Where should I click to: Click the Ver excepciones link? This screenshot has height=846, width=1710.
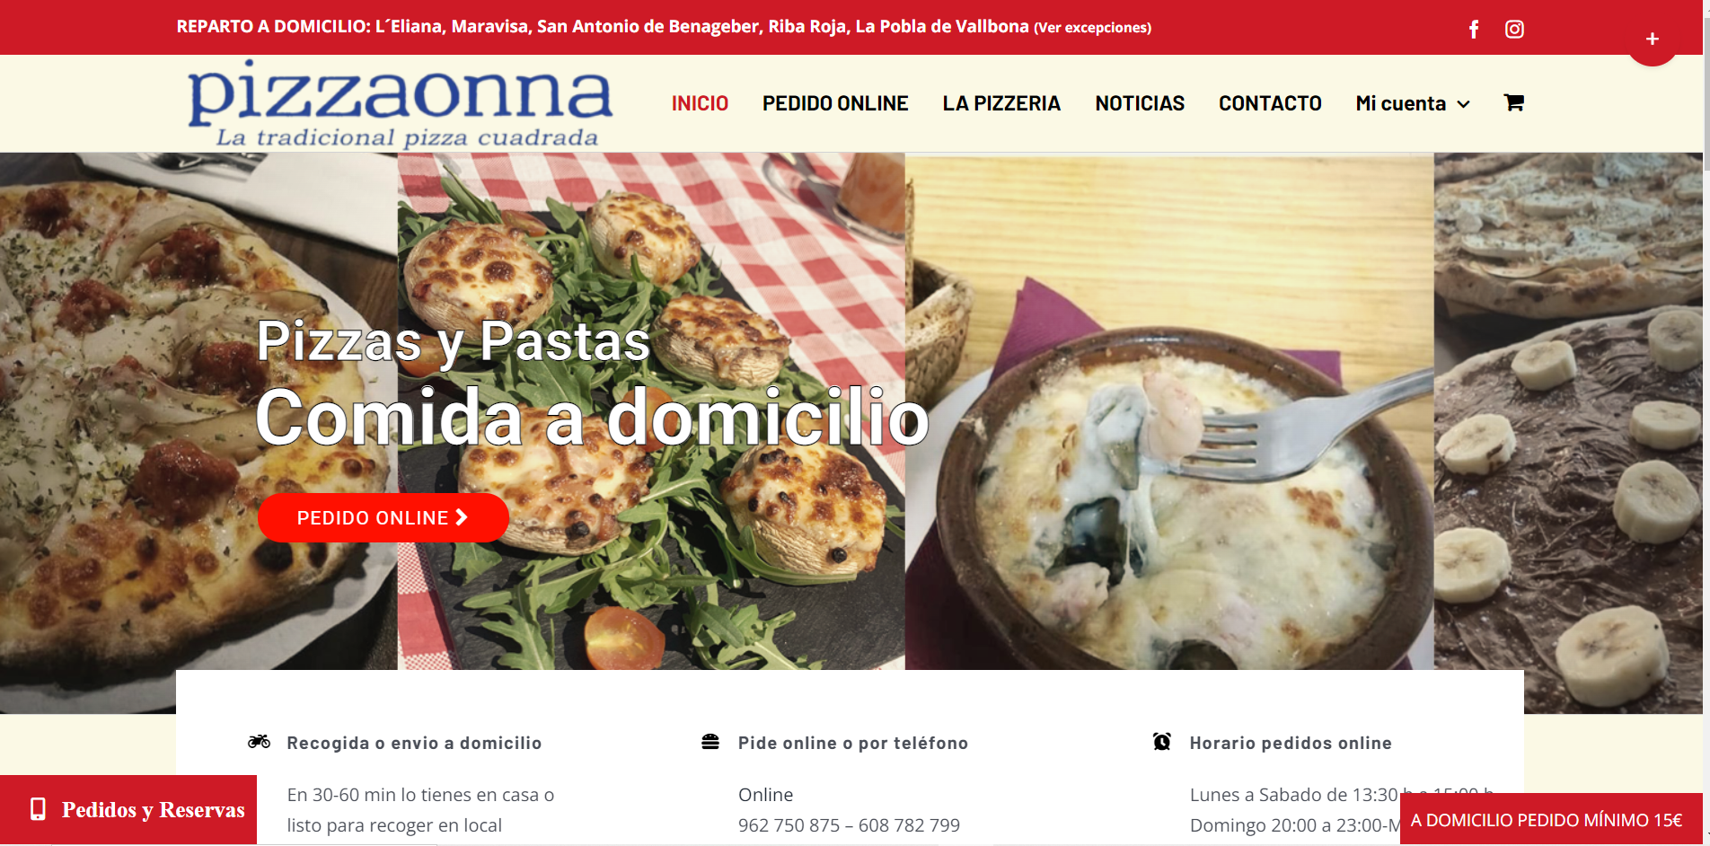pyautogui.click(x=1093, y=28)
